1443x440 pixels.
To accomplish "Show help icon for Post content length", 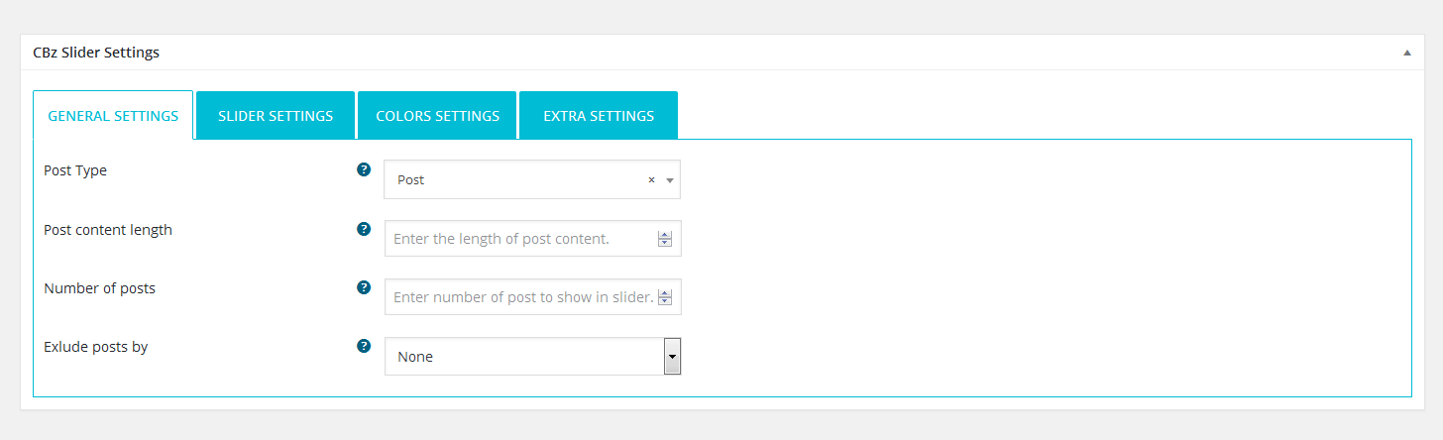I will click(x=363, y=229).
